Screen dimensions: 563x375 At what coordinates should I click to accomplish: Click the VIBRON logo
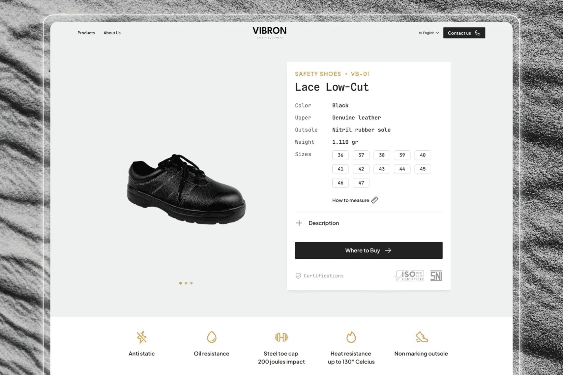tap(270, 33)
